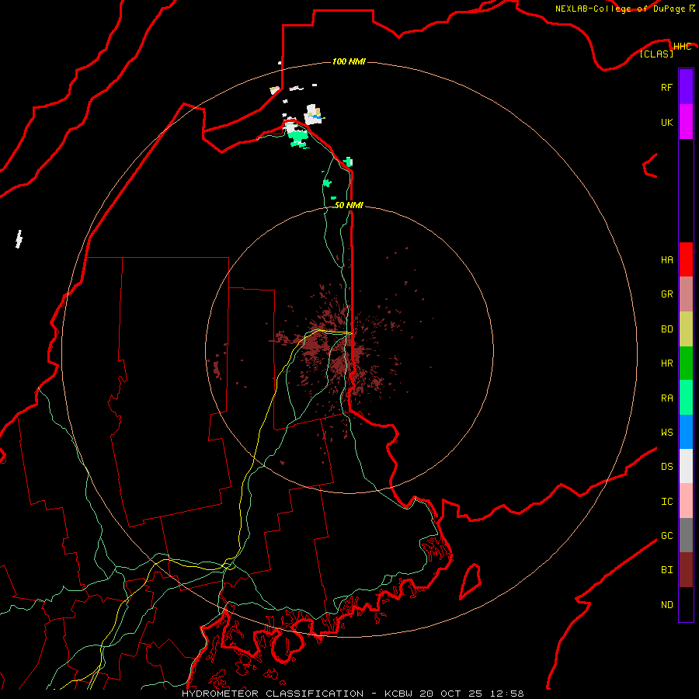Click the RF legend label
The image size is (699, 699).
(x=666, y=87)
